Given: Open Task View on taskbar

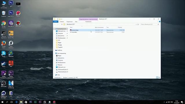Looking at the screenshot, I should pyautogui.click(x=12, y=102).
